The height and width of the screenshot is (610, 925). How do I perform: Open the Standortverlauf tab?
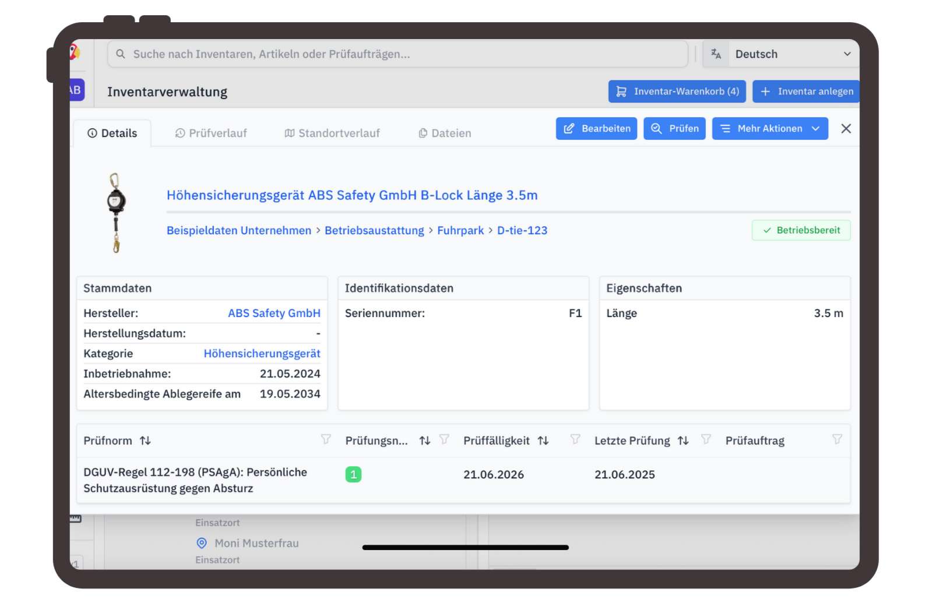[x=332, y=133]
